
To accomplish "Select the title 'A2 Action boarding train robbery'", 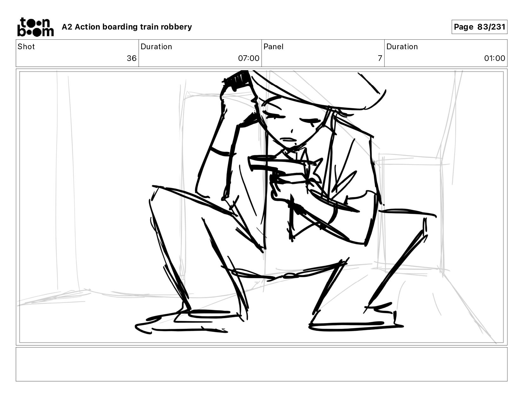I will [127, 27].
